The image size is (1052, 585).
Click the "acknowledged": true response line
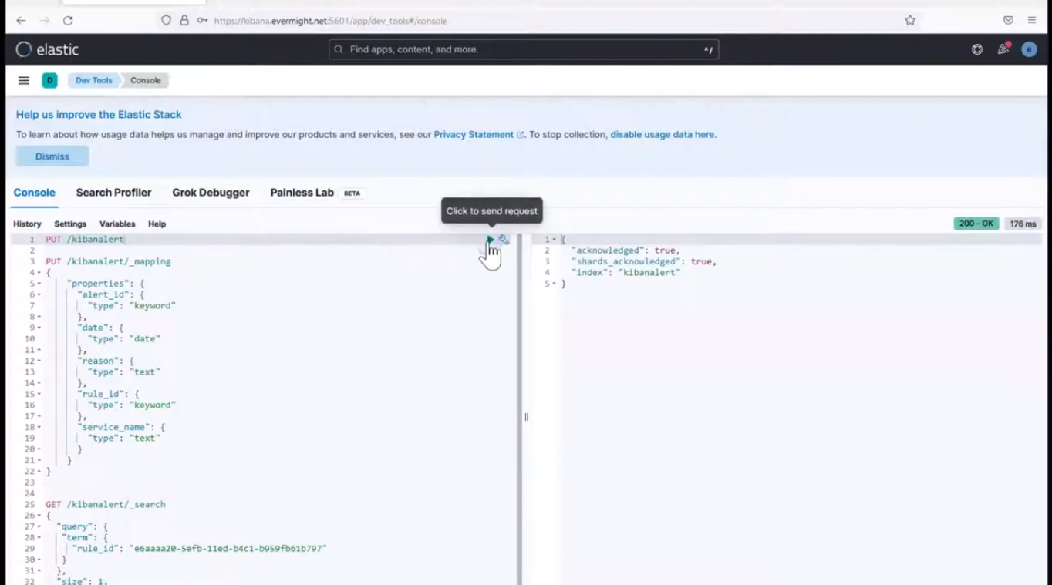625,250
